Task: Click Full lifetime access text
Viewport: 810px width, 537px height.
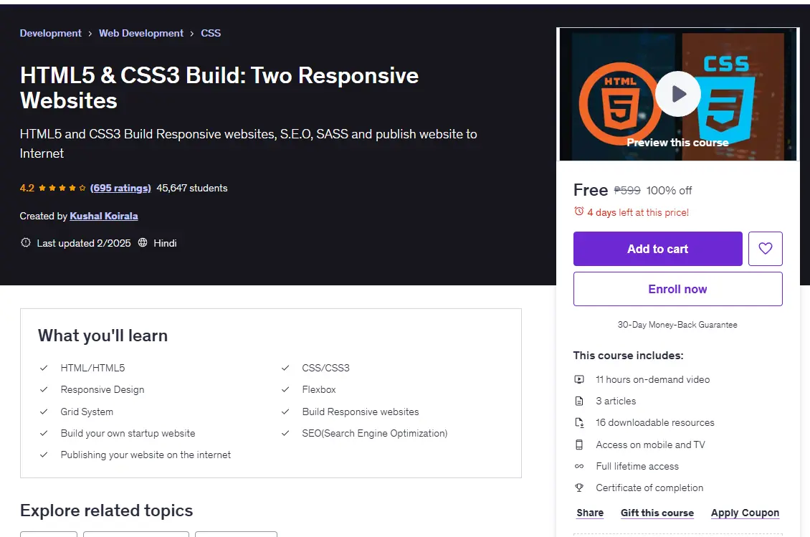Action: pyautogui.click(x=637, y=466)
